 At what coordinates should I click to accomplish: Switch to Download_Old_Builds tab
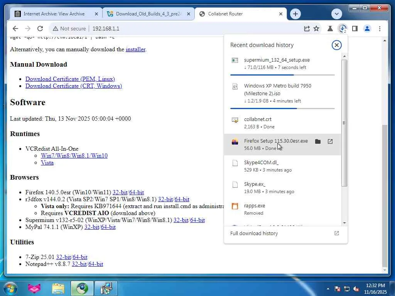pos(149,14)
